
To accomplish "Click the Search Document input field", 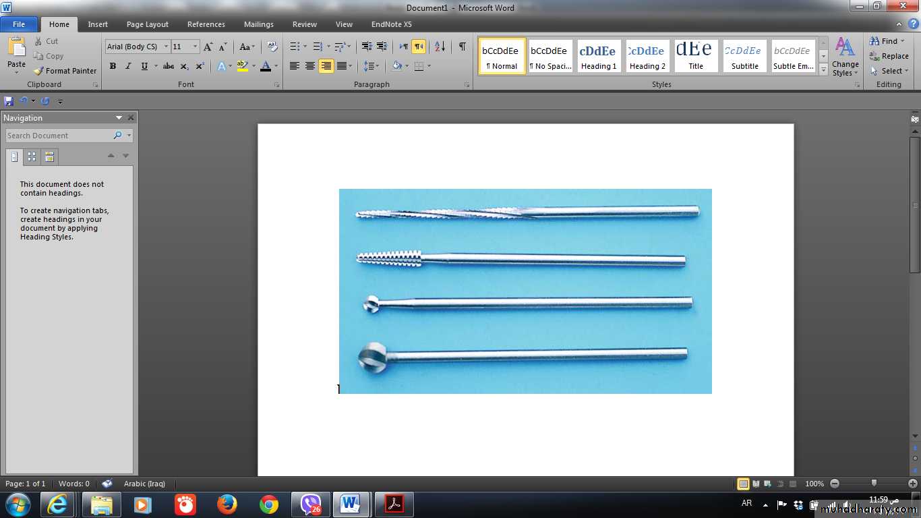I will (x=59, y=136).
